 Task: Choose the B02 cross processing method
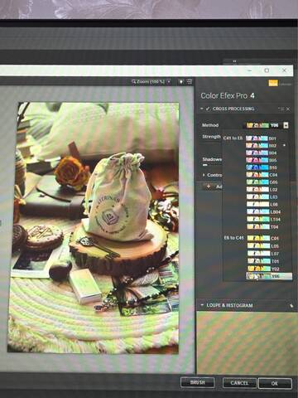pyautogui.click(x=262, y=145)
